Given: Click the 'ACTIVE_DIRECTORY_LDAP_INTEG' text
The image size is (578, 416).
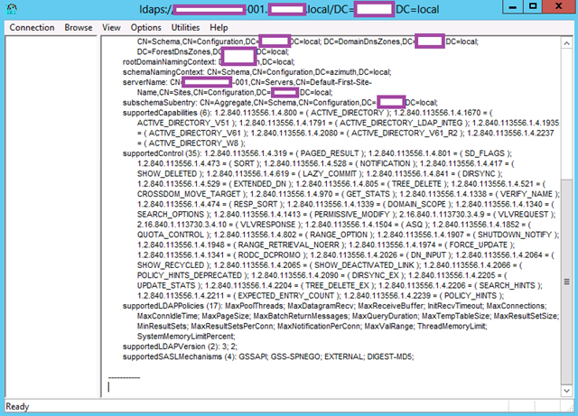Looking at the screenshot, I should coord(401,123).
